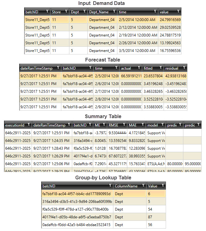This screenshot has height=231, width=206.
Task: Select the actual value 66.59191211 cell
Action: (x=131, y=76)
